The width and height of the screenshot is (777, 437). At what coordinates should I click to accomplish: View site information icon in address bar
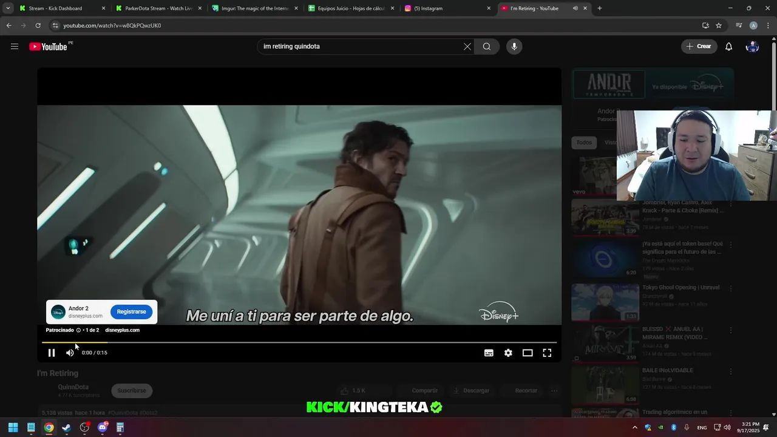click(55, 25)
